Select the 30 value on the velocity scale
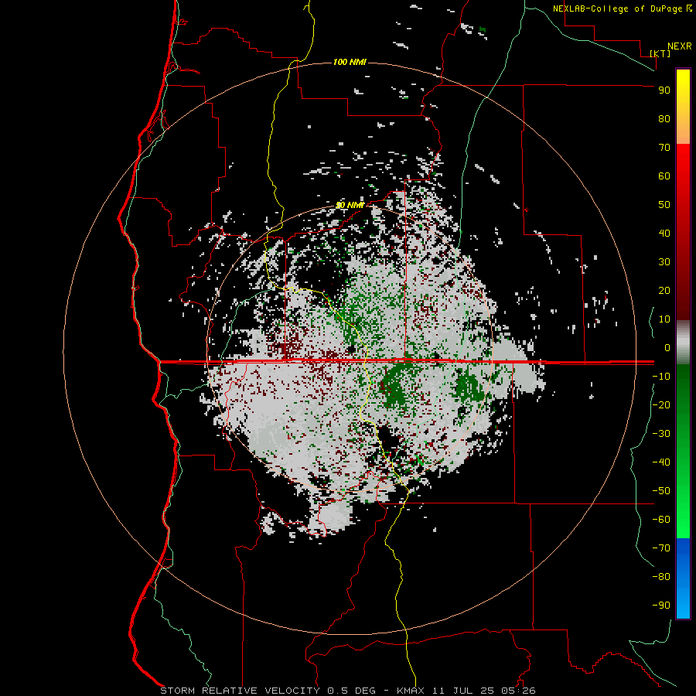This screenshot has width=696, height=696. click(x=664, y=262)
